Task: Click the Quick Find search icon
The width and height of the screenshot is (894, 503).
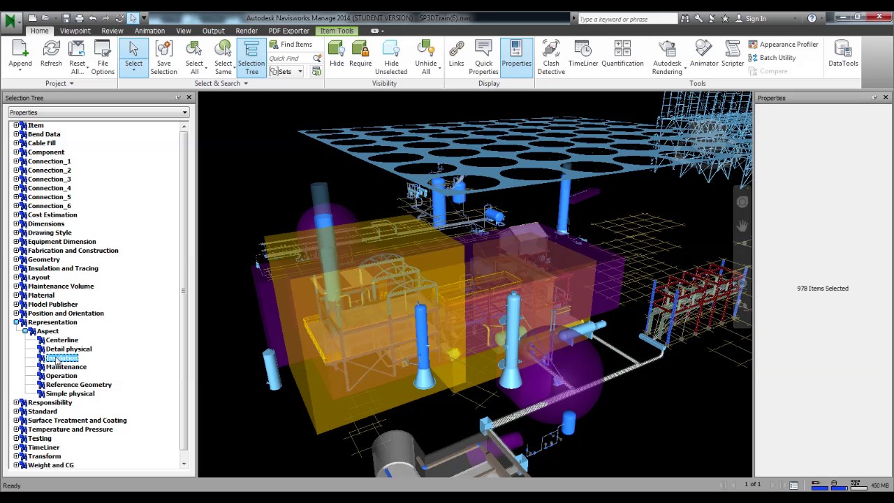Action: click(317, 58)
